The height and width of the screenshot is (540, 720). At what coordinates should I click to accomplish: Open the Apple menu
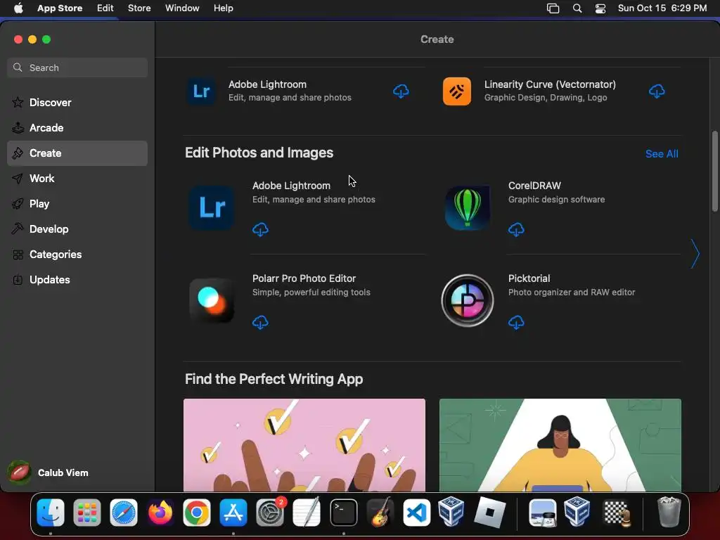(18, 8)
